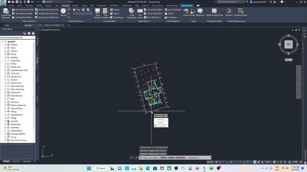
Task: Click taskbar Search box
Action: [x=101, y=168]
